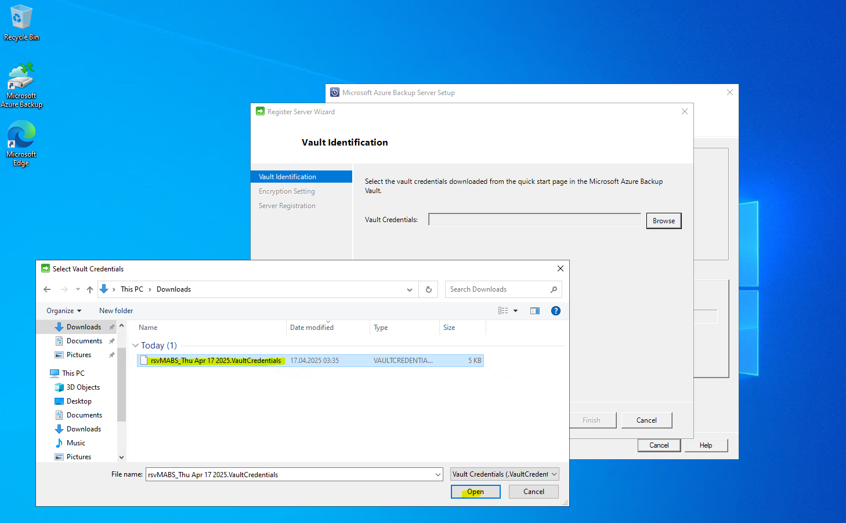Collapse the Today (1) group
The width and height of the screenshot is (846, 523).
(136, 346)
